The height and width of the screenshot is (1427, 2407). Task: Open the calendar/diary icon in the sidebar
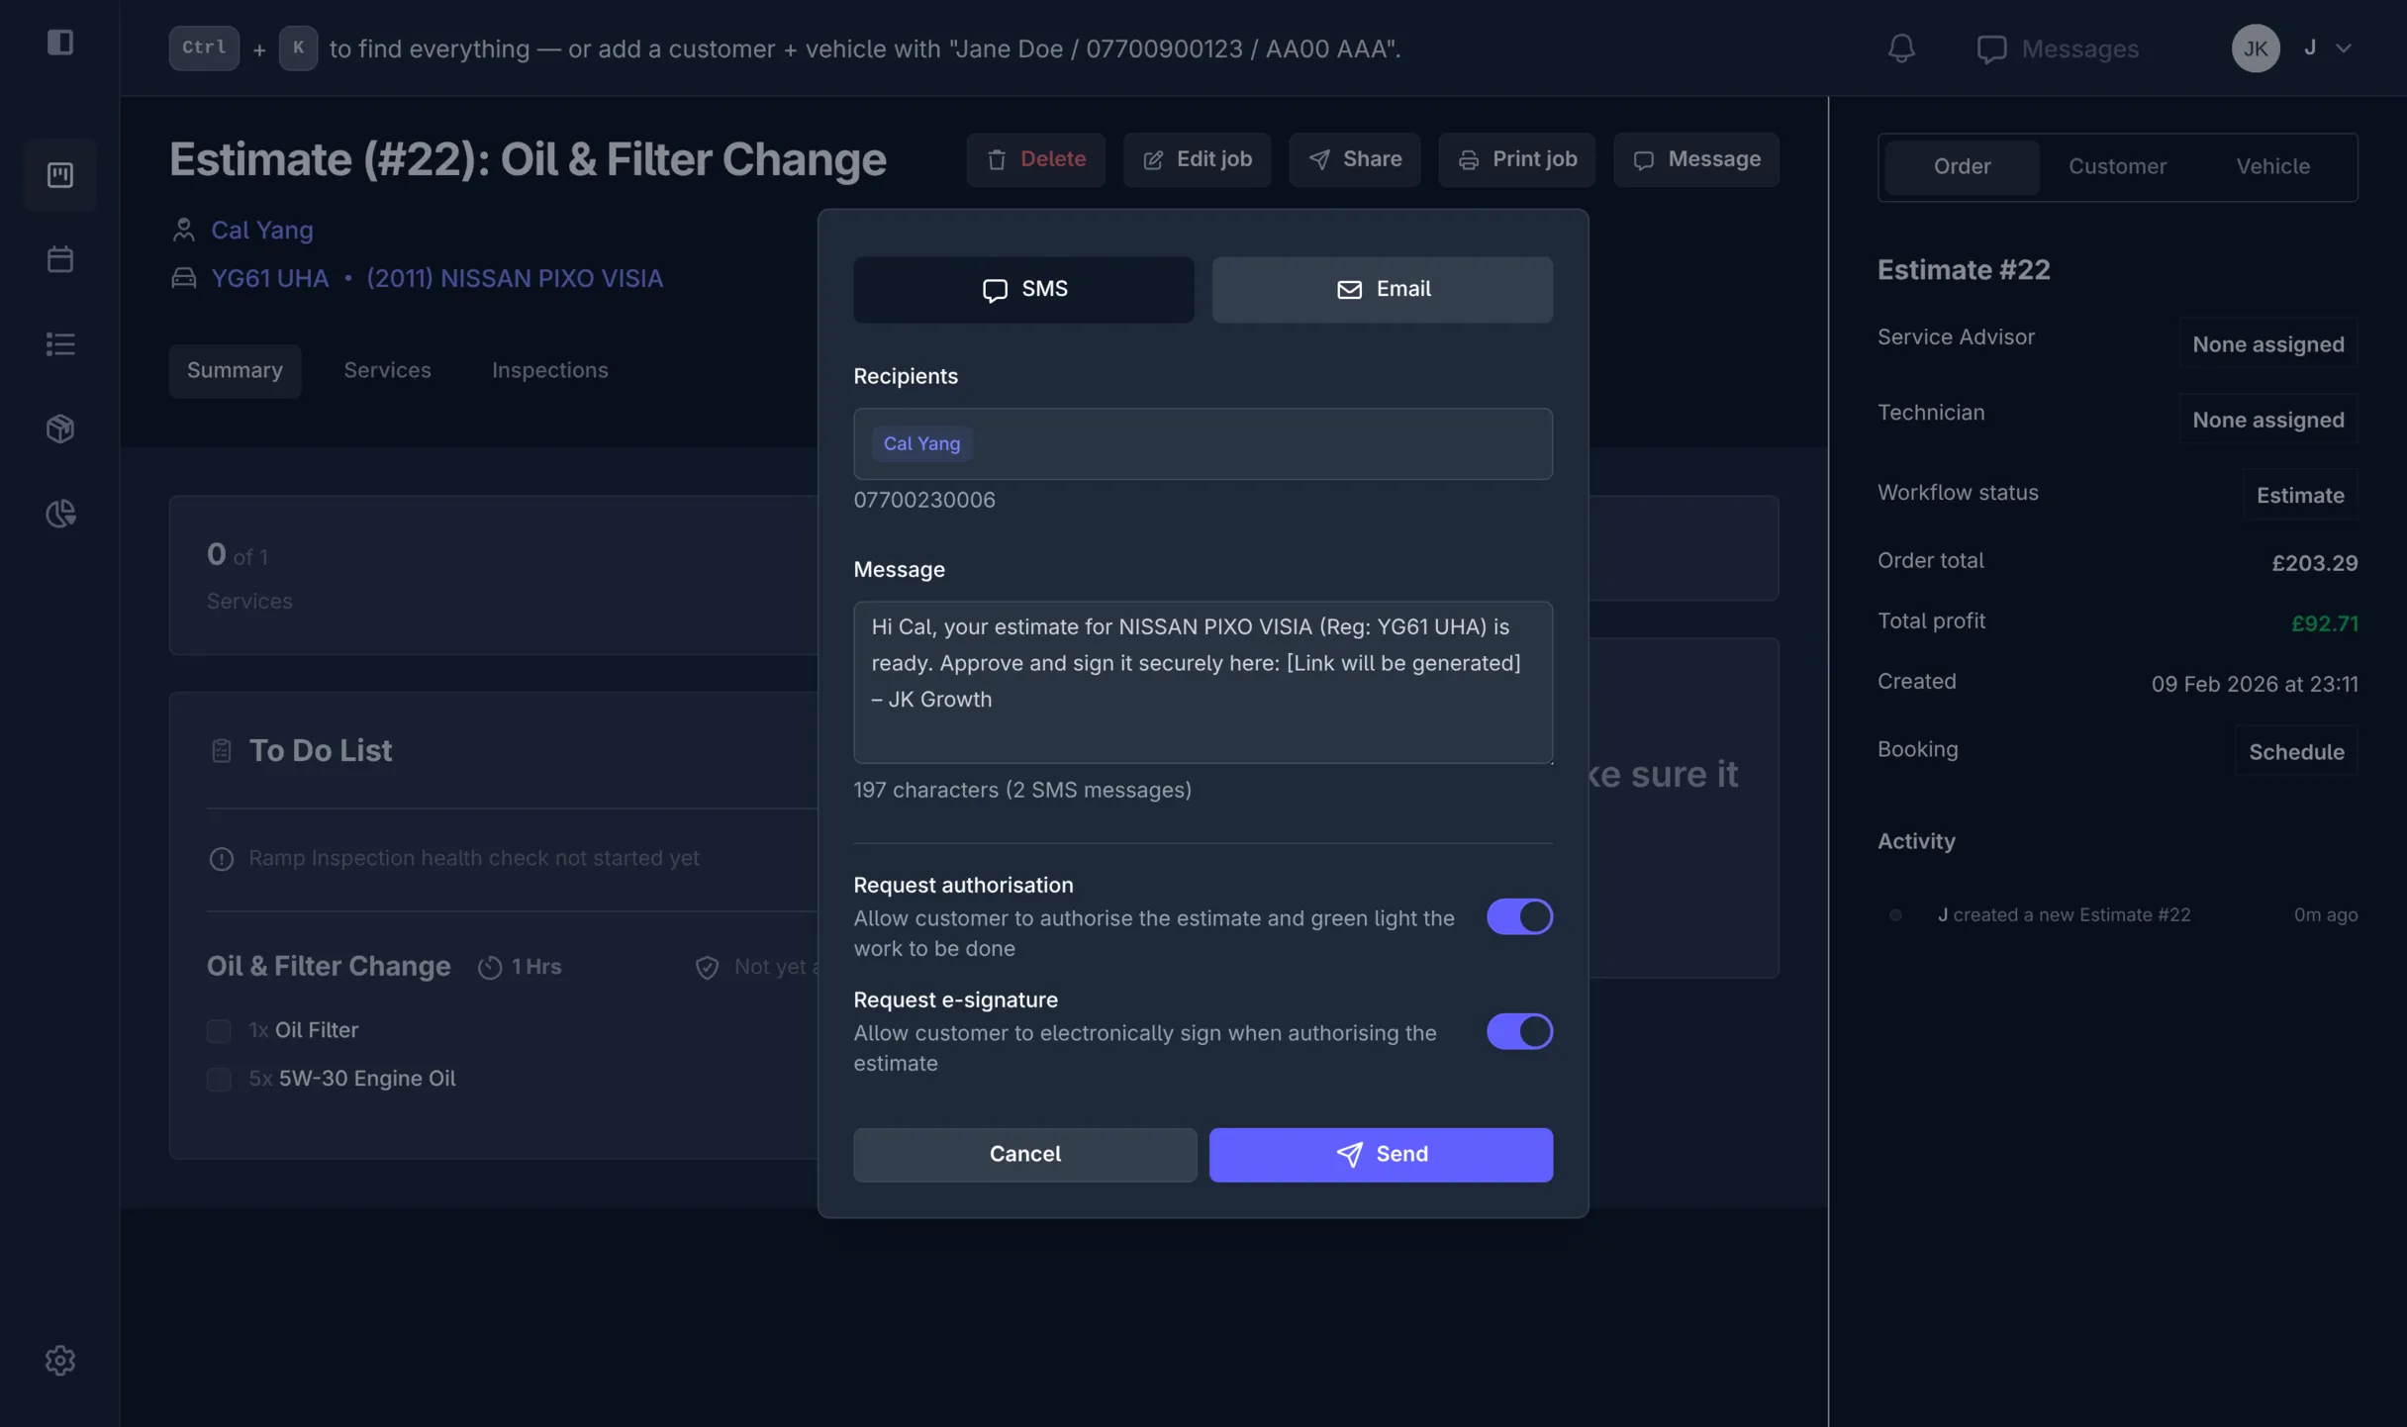click(x=60, y=258)
